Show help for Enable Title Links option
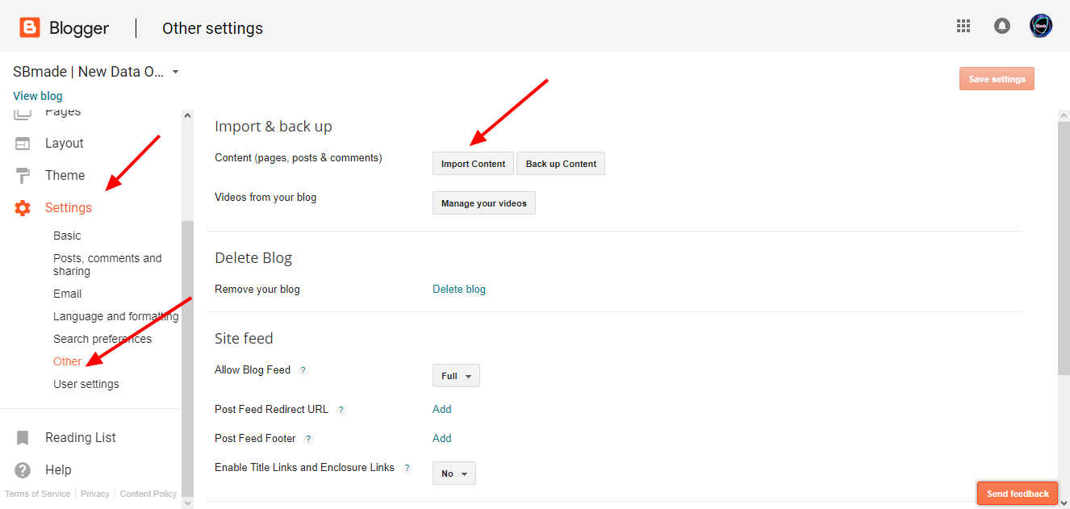The image size is (1070, 509). pyautogui.click(x=407, y=468)
